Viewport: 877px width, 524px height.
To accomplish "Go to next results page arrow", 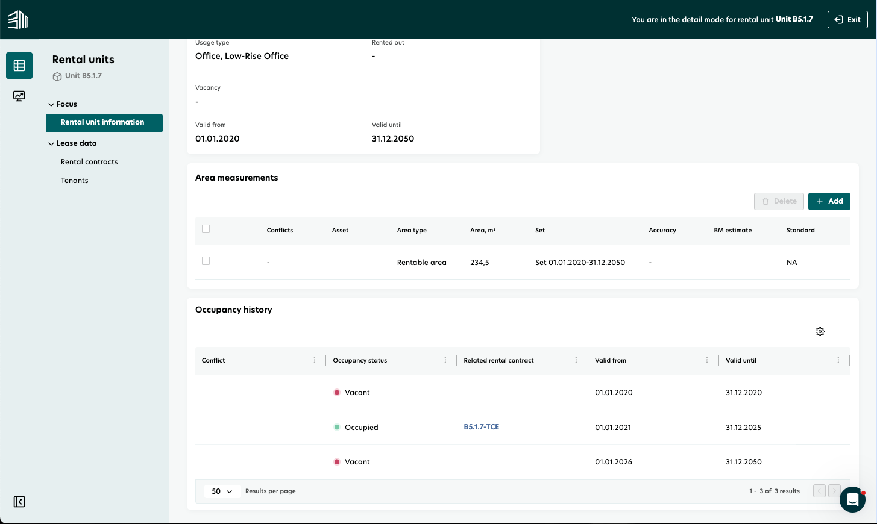I will (834, 491).
